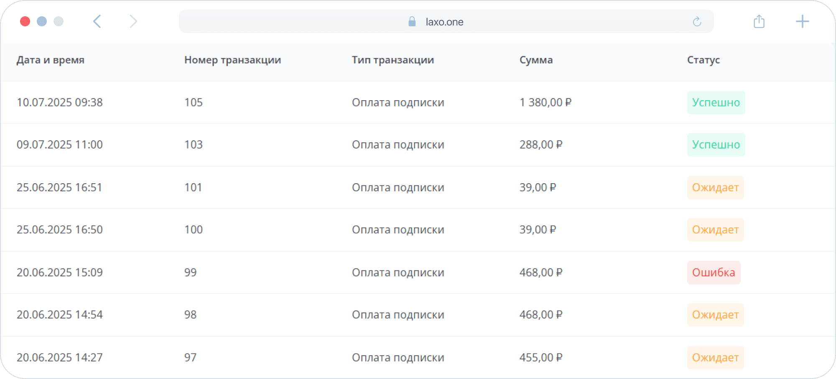
Task: Open the share icon menu
Action: [759, 21]
